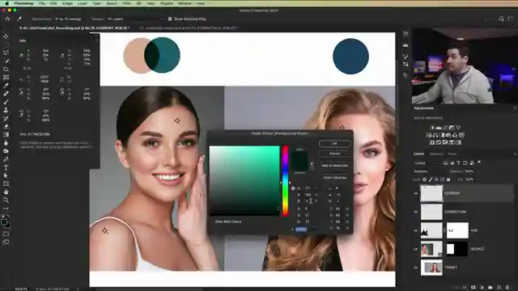
Task: Open the layer Kind filter dropdown
Action: (x=427, y=163)
